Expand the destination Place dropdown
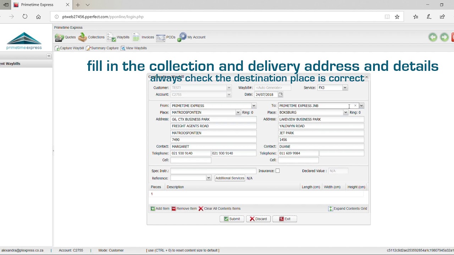This screenshot has width=454, height=255. [x=345, y=113]
